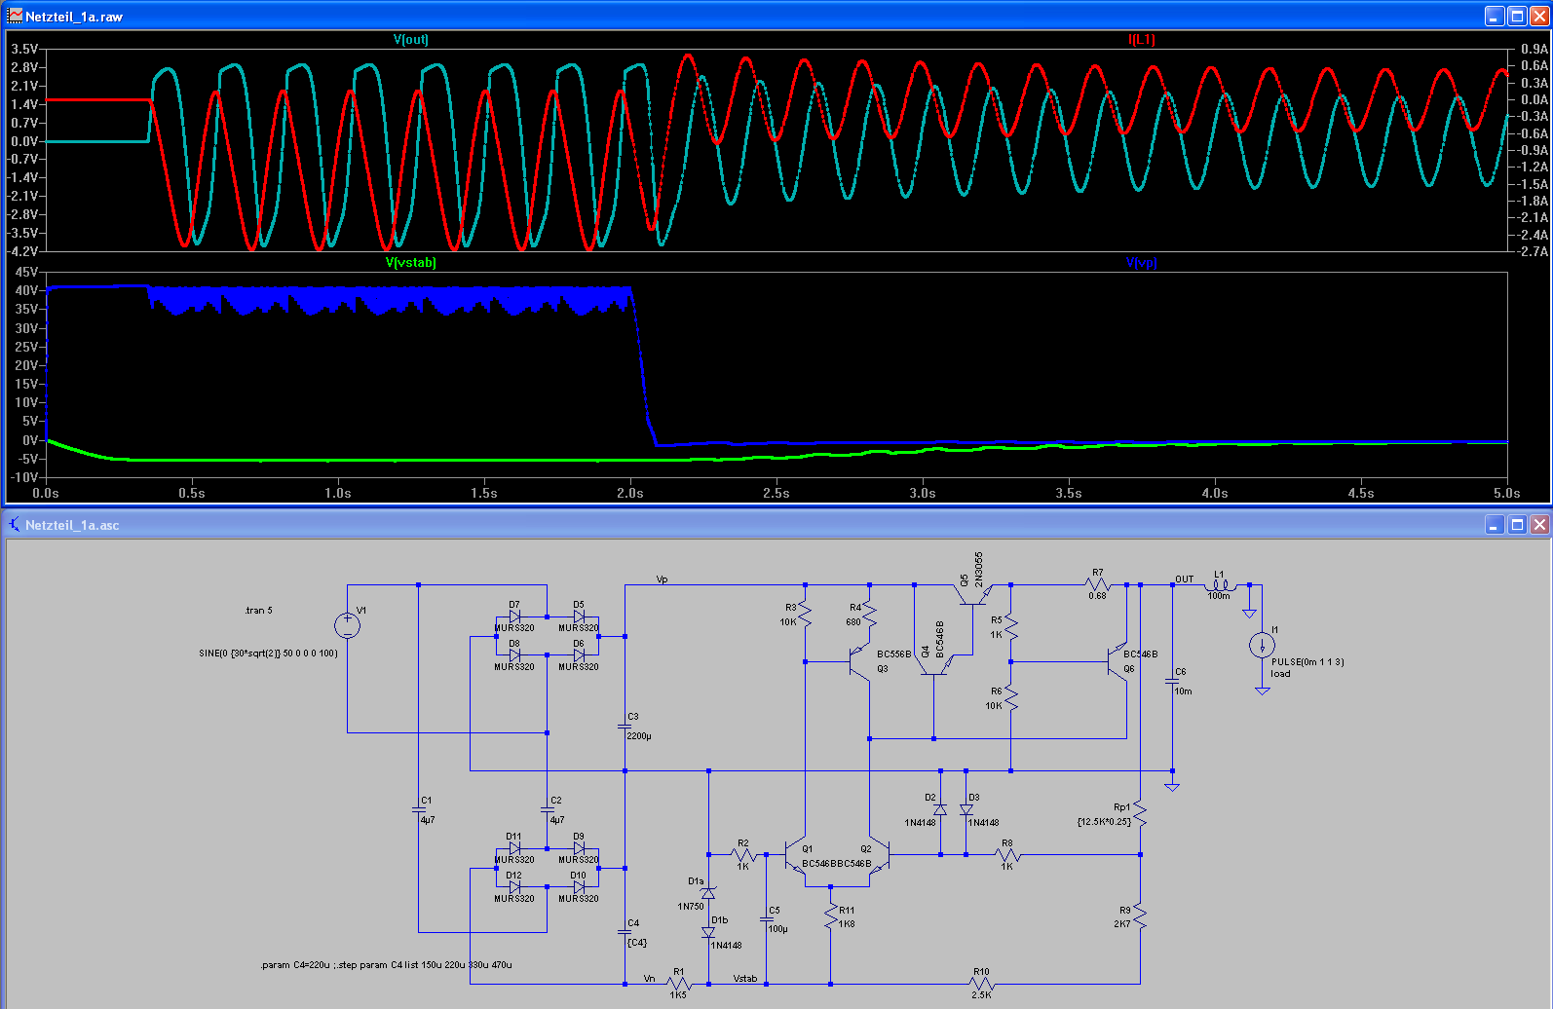Click the Netzteil_1a.asc schematic window icon
Image resolution: width=1553 pixels, height=1009 pixels.
[15, 524]
